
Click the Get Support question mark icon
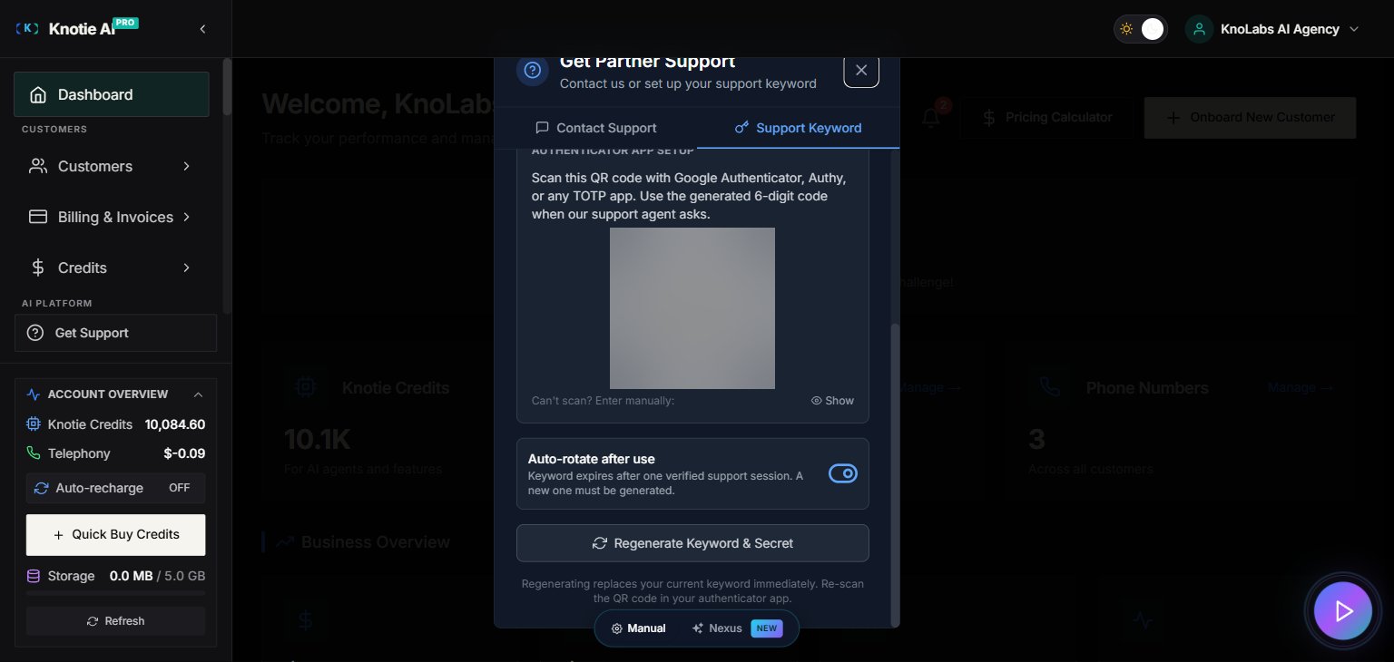pyautogui.click(x=35, y=333)
